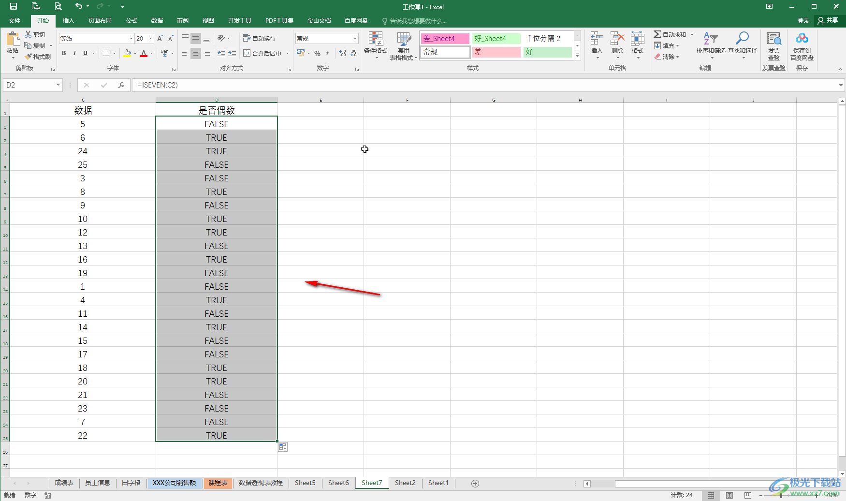Click the yellow fill color bucket

(x=127, y=53)
